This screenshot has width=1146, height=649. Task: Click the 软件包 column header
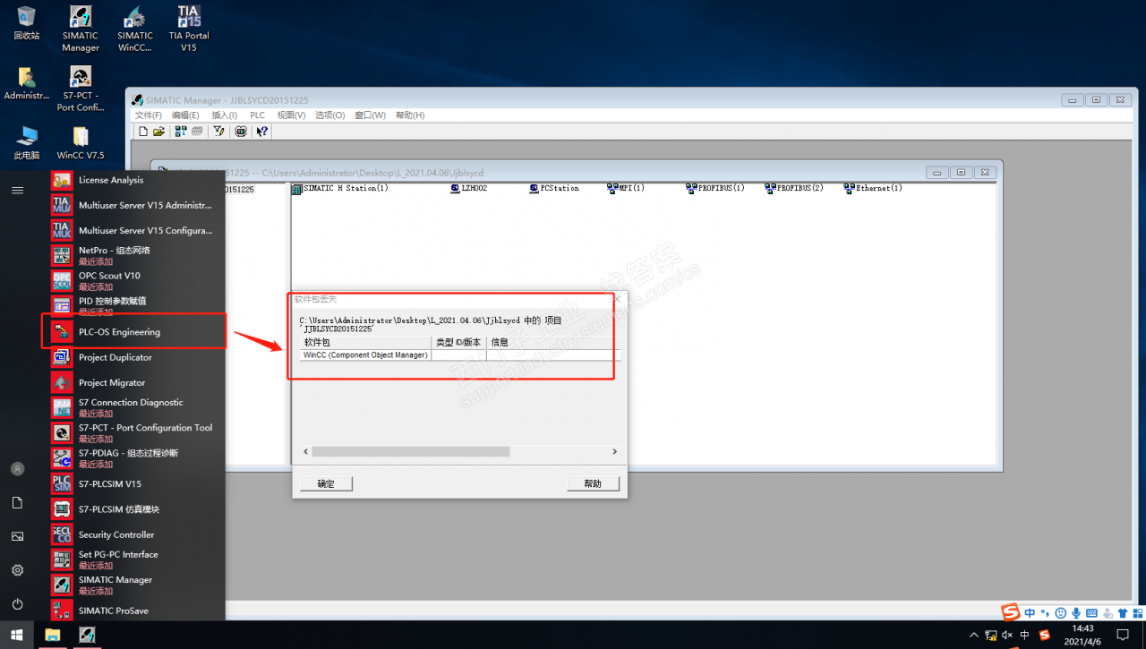[x=365, y=343]
